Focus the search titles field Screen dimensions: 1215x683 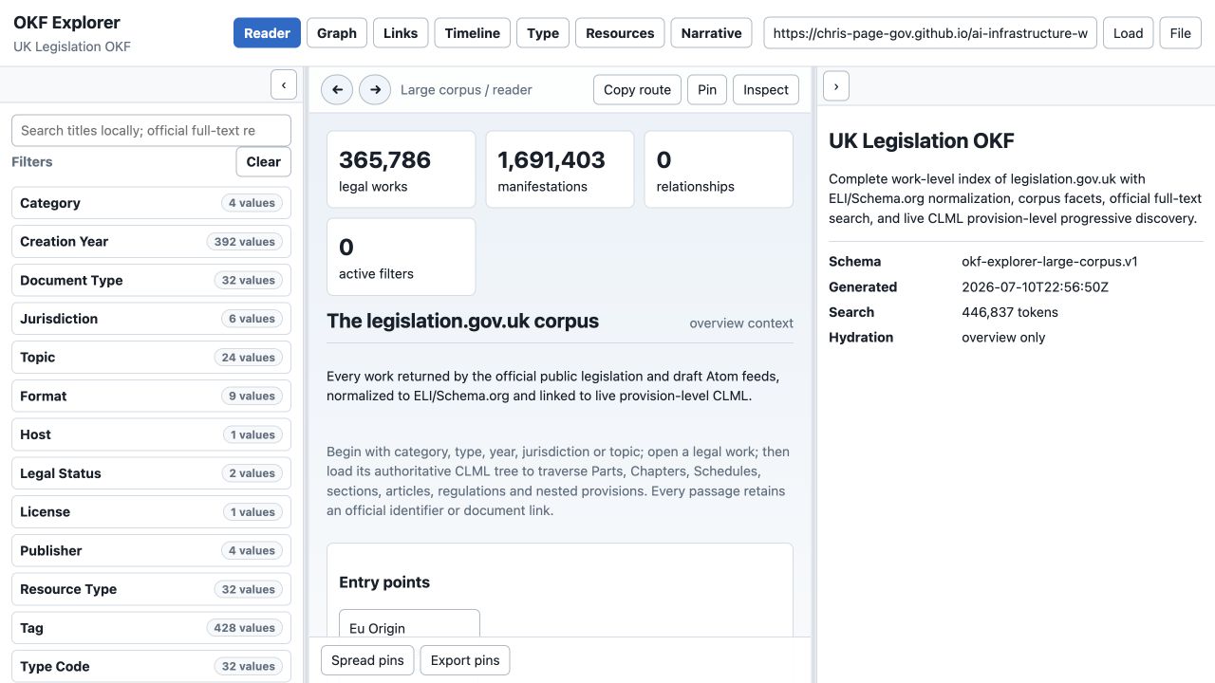coord(152,130)
